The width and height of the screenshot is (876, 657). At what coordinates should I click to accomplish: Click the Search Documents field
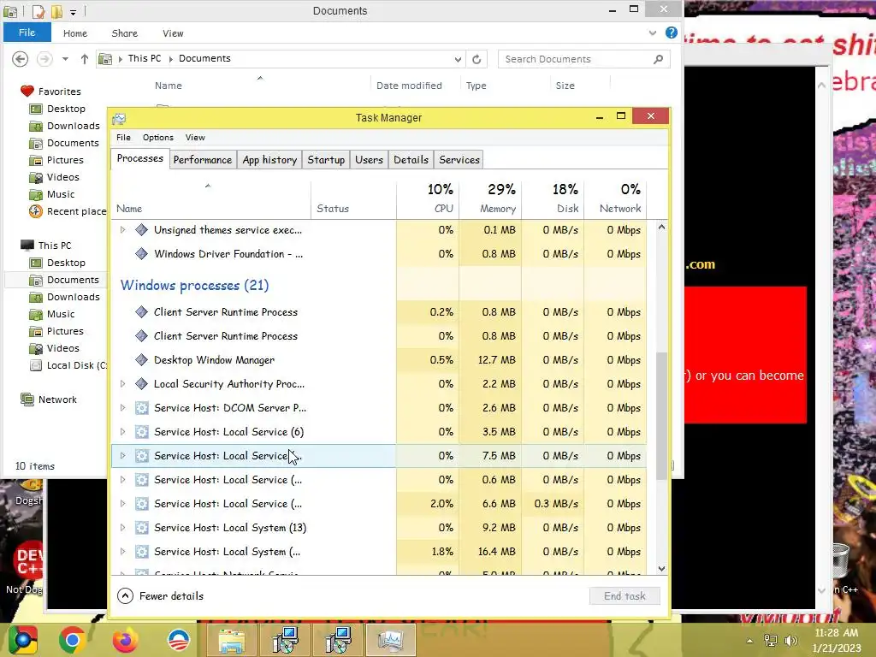point(583,59)
